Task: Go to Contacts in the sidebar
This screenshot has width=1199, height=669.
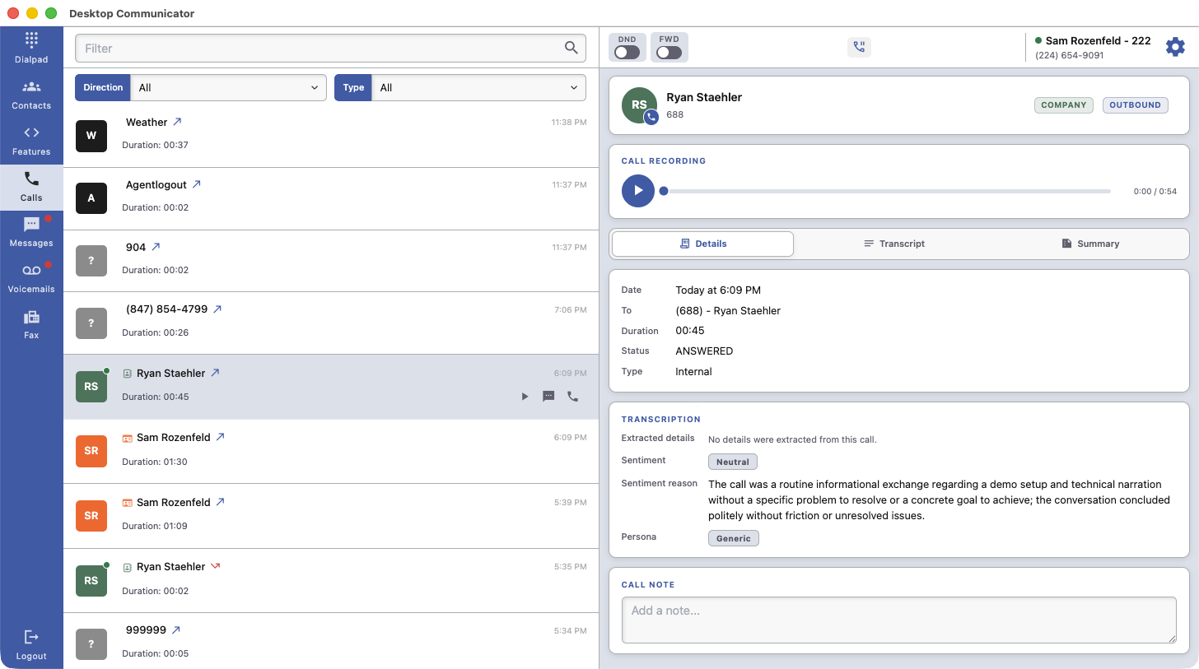Action: (31, 95)
